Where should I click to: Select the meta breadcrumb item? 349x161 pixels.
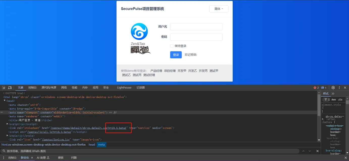101,145
